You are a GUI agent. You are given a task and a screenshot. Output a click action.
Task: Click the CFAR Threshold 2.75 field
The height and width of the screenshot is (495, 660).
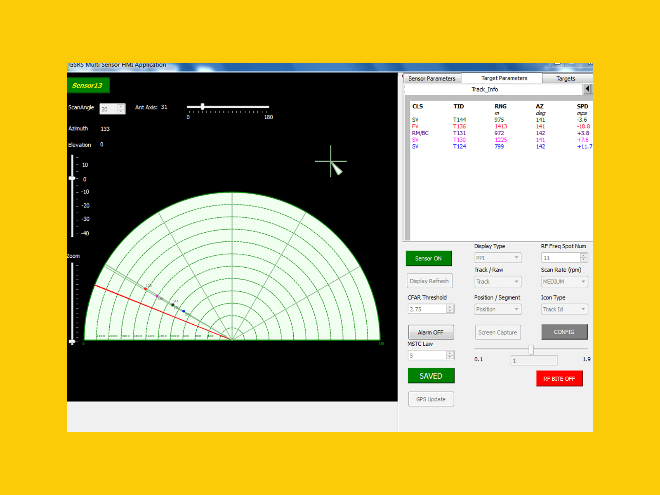427,309
